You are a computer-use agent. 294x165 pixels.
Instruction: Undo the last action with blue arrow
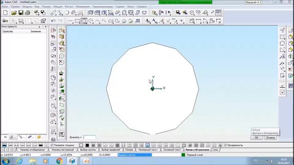click(53, 21)
